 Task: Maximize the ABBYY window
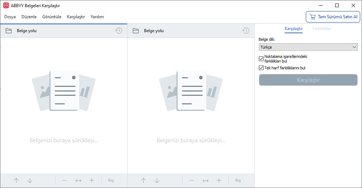pos(337,5)
